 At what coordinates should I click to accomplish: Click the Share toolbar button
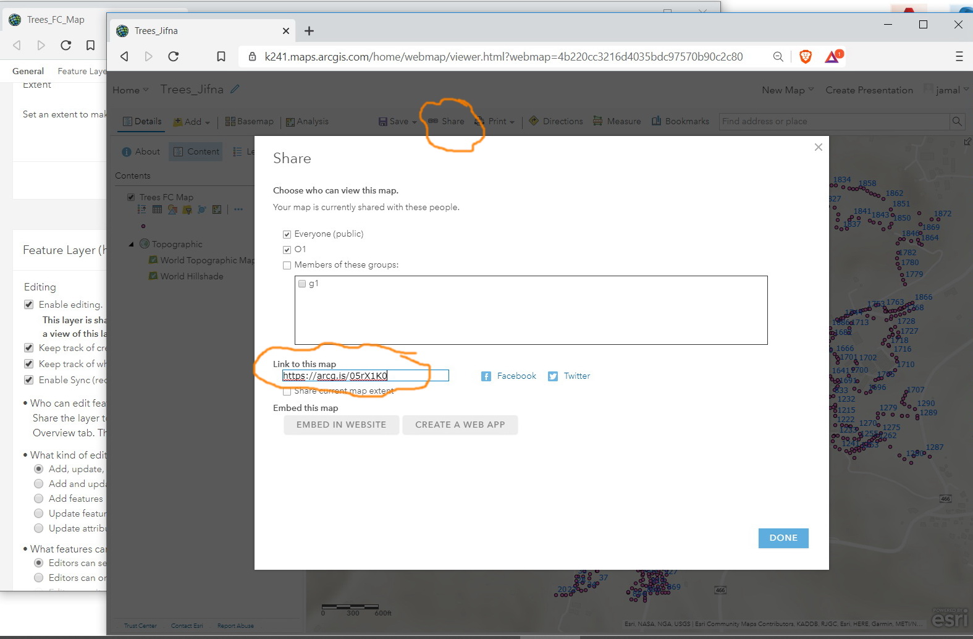[x=447, y=122]
